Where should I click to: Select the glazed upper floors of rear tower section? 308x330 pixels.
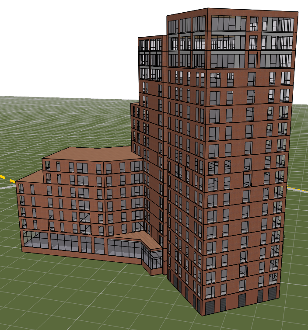pyautogui.click(x=150, y=59)
